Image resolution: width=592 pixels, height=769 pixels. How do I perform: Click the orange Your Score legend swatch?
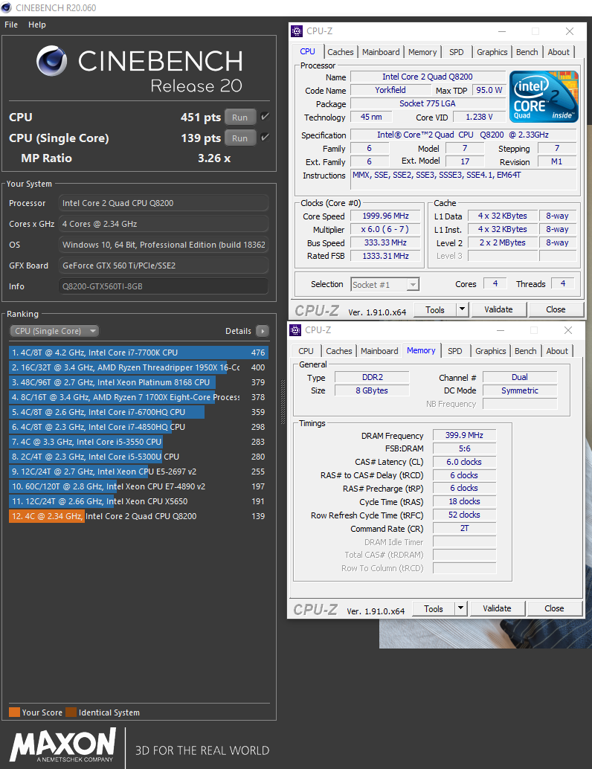[x=14, y=712]
